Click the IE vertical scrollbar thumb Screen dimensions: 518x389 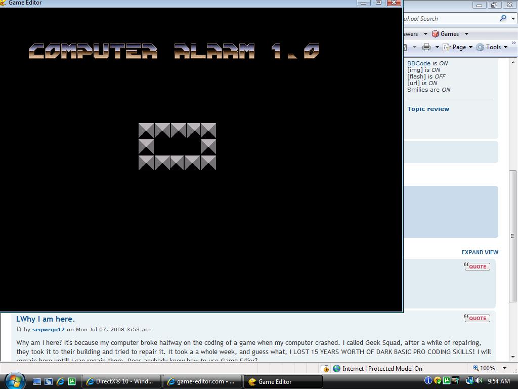click(x=513, y=236)
